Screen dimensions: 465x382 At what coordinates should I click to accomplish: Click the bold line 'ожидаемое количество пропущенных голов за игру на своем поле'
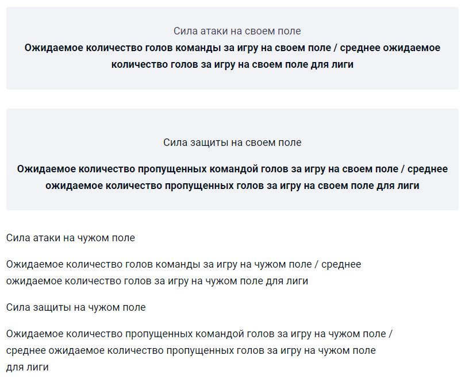pos(211,186)
